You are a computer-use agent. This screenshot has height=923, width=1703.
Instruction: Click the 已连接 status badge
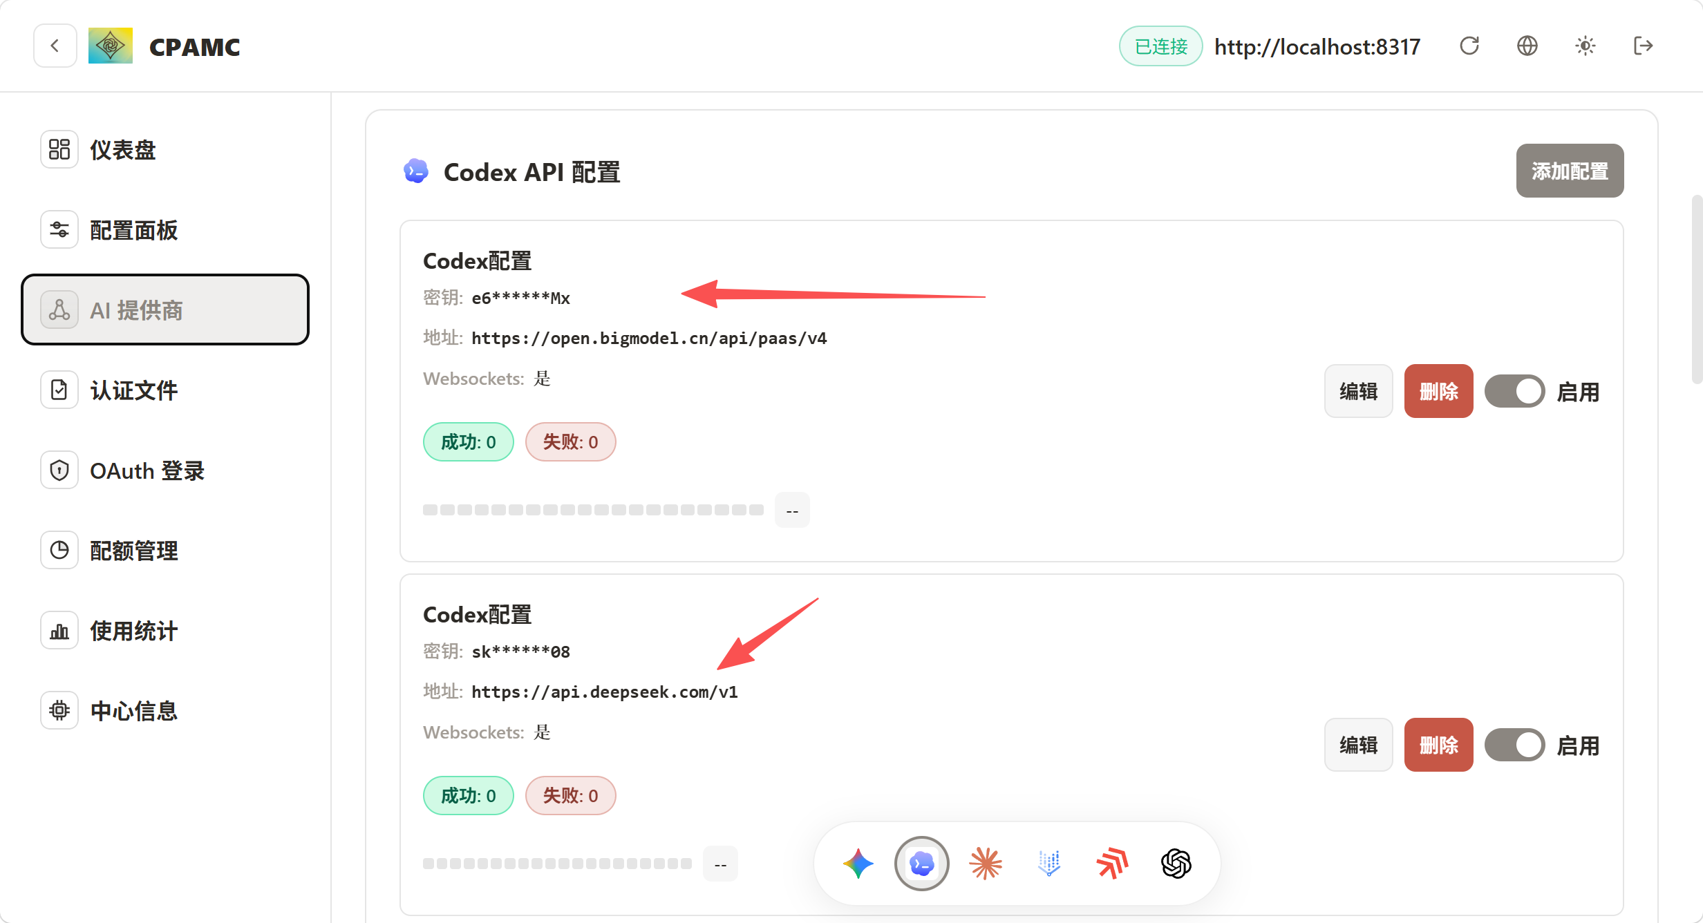point(1161,46)
